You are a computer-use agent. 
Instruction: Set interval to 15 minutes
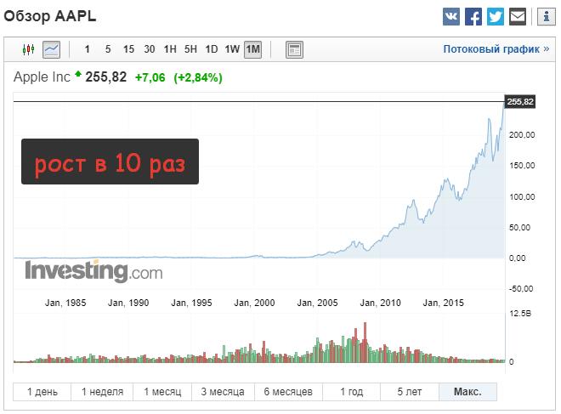click(128, 49)
